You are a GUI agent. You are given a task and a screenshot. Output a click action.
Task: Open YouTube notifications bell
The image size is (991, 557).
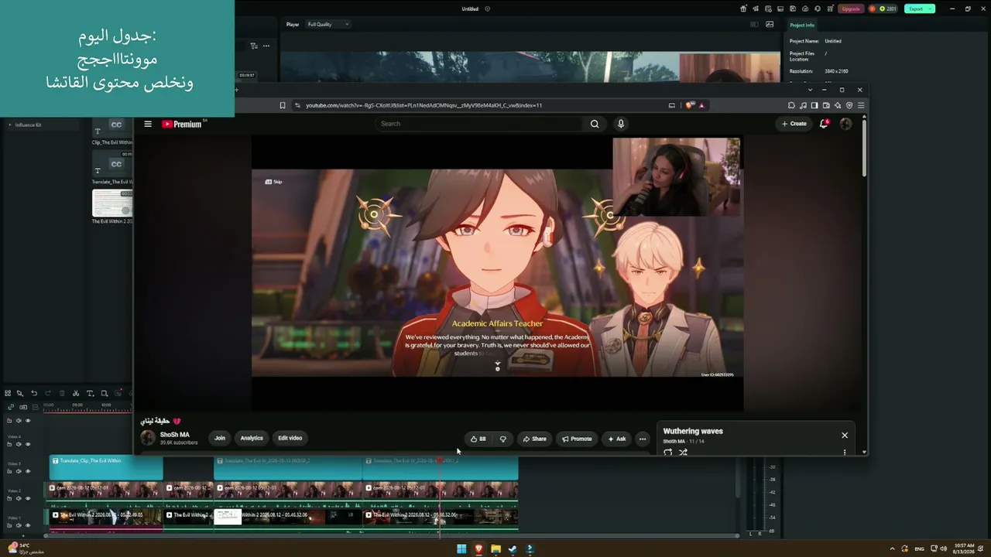824,124
